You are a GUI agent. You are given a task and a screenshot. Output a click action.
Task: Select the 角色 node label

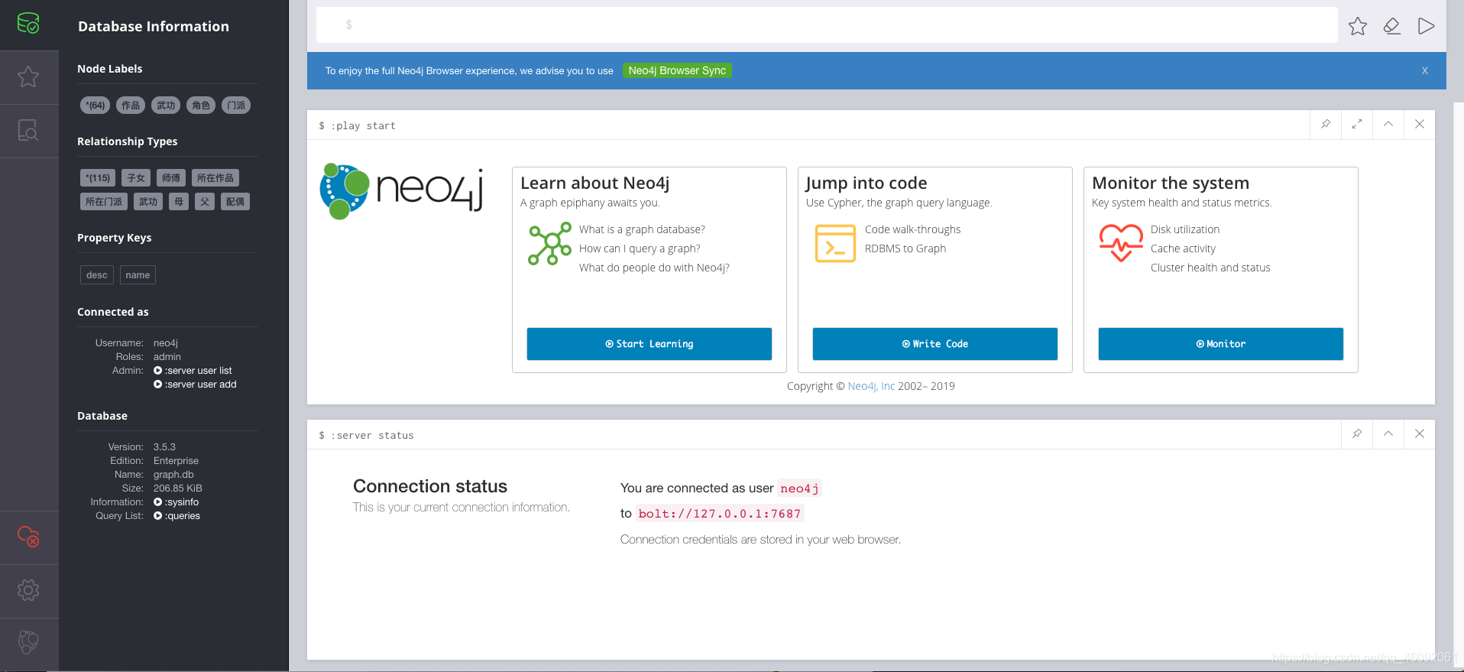tap(201, 106)
